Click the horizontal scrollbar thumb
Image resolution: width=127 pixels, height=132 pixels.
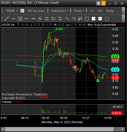[x=59, y=129]
